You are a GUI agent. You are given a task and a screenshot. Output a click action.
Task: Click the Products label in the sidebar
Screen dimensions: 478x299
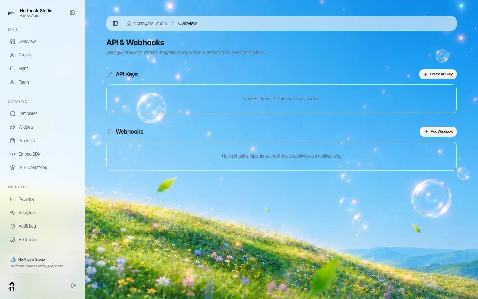tap(27, 141)
